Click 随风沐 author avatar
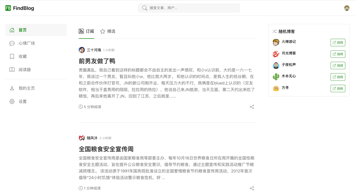The height and width of the screenshot is (192, 355). click(x=82, y=138)
